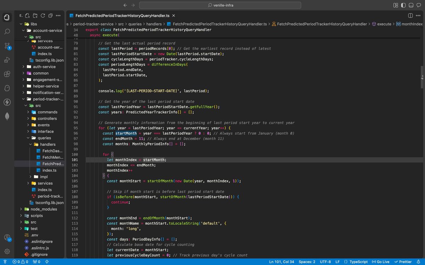This screenshot has height=265, width=425.
Task: Customize layout from the title bar icon
Action: click(396, 5)
